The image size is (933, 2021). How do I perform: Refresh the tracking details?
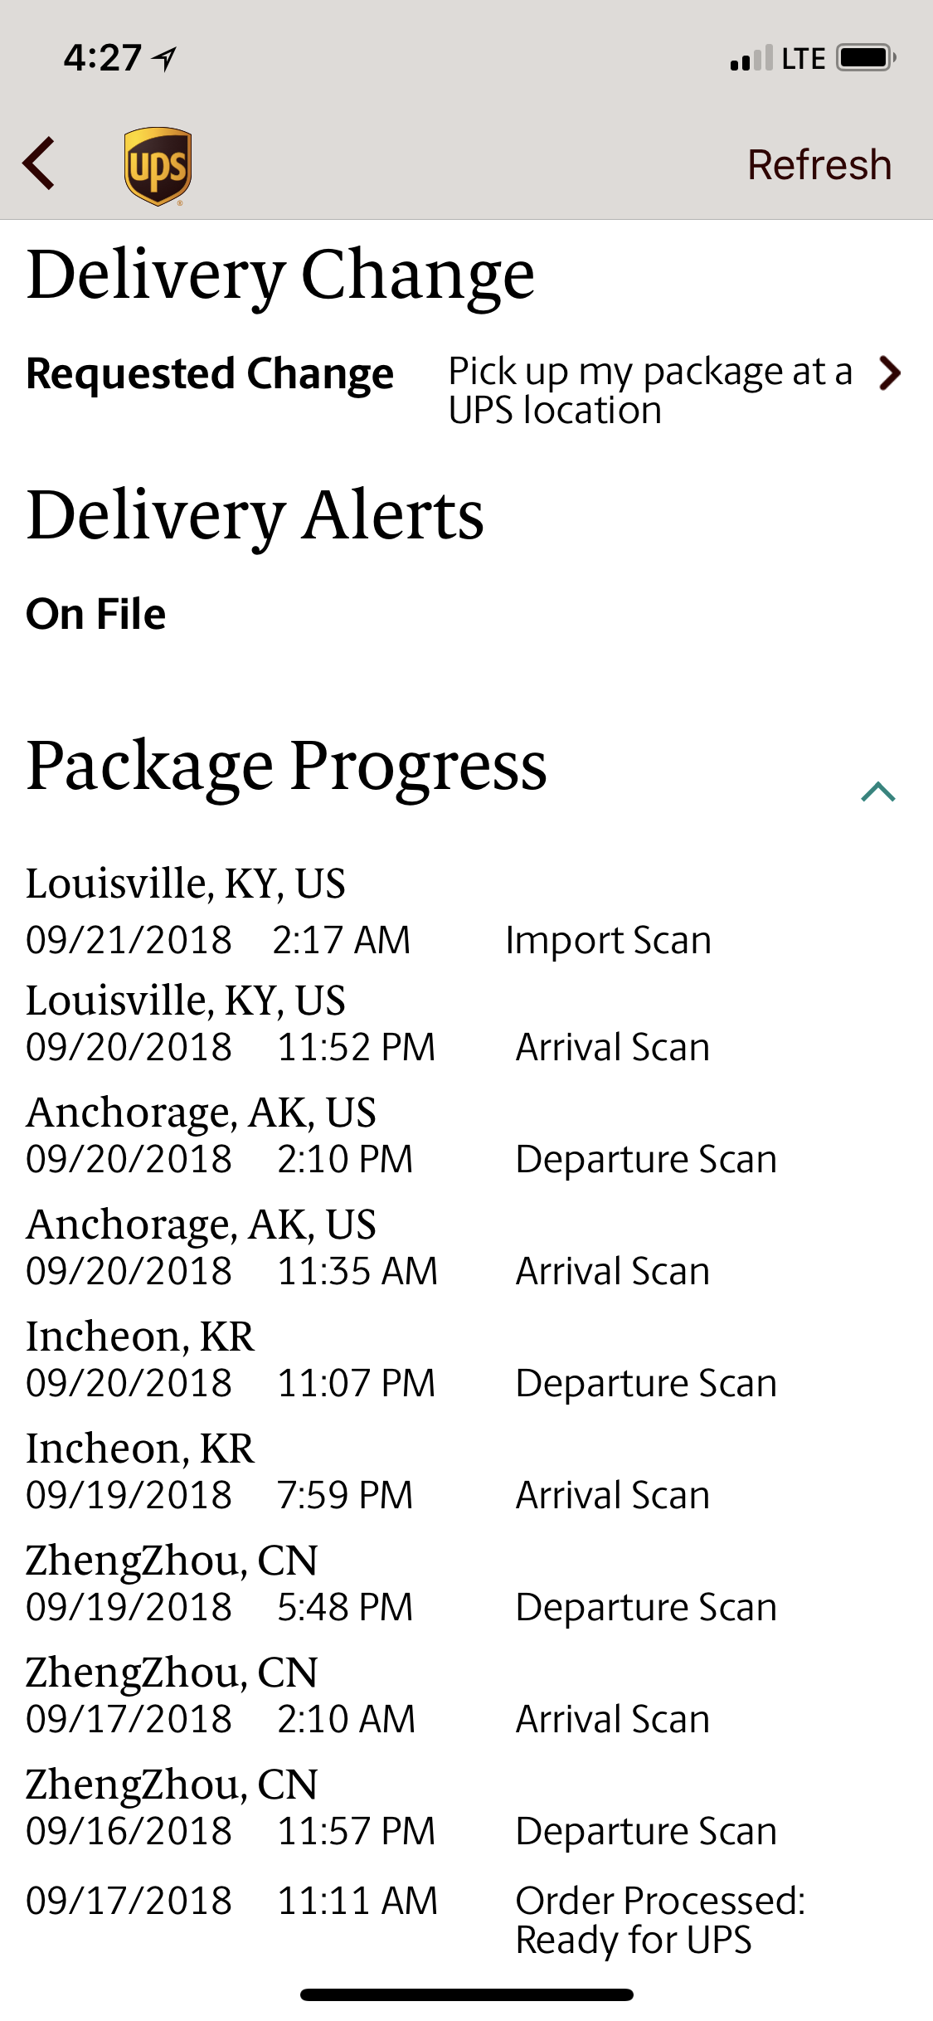tap(819, 164)
